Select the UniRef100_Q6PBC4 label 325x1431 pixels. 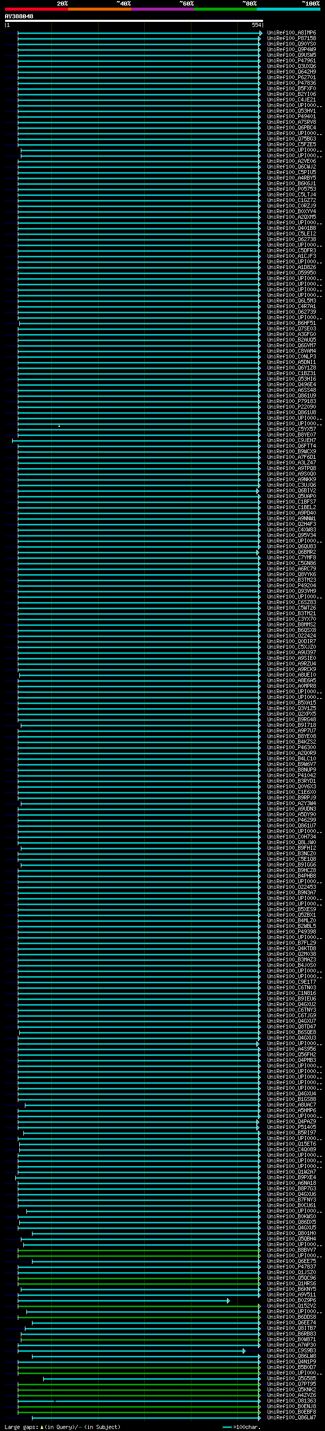point(291,128)
